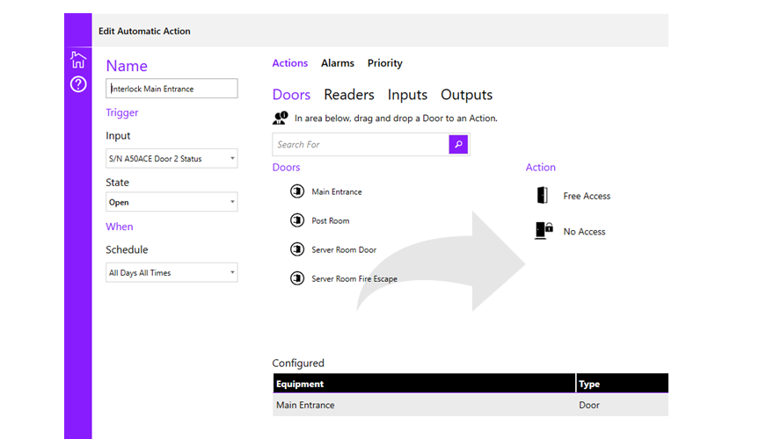The image size is (781, 439).
Task: Switch to the Alarms tab
Action: click(338, 63)
